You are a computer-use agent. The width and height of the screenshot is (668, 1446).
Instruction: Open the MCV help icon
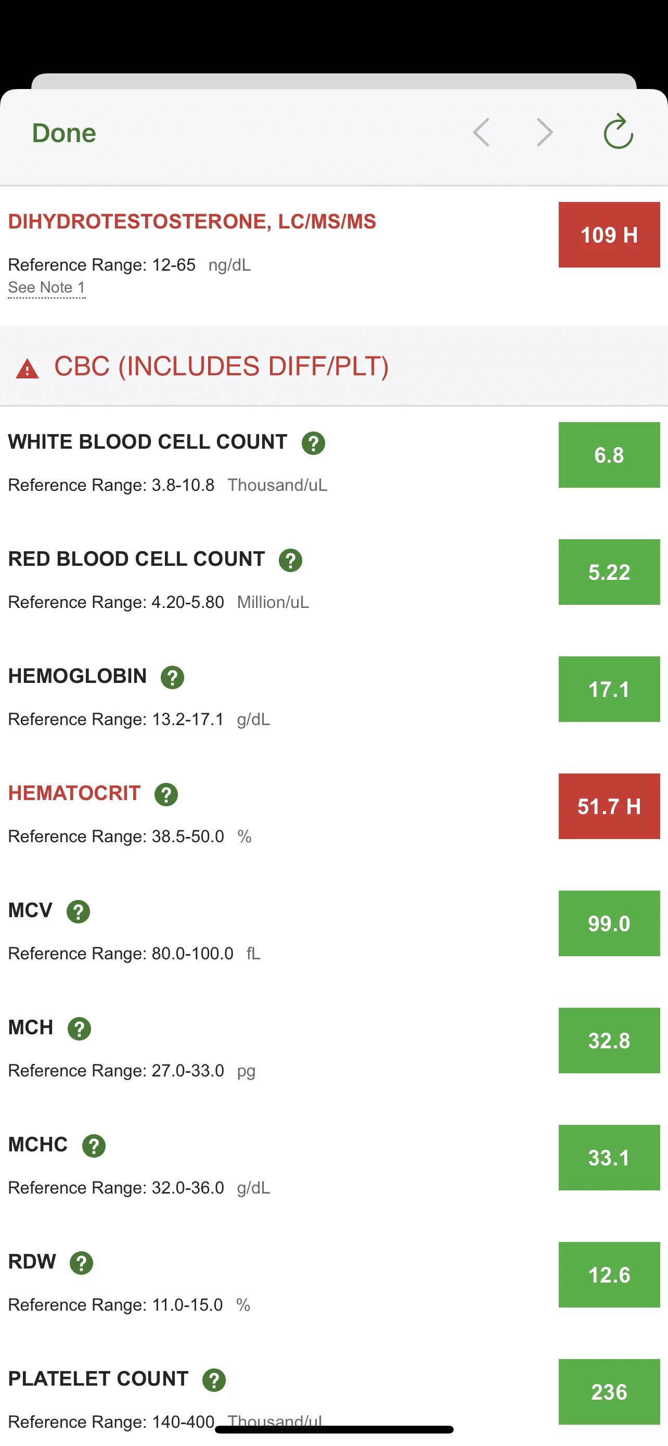78,911
